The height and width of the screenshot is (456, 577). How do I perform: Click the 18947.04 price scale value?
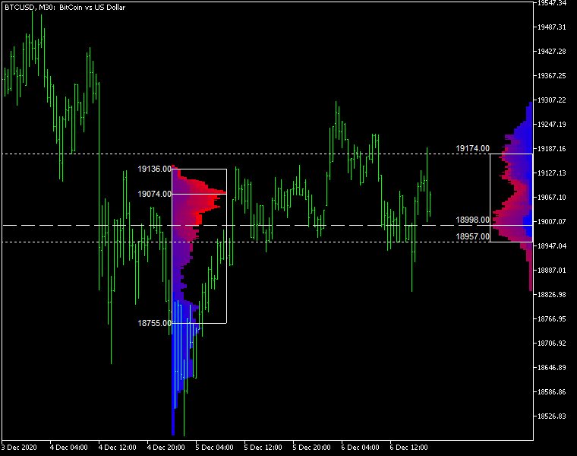[x=552, y=246]
